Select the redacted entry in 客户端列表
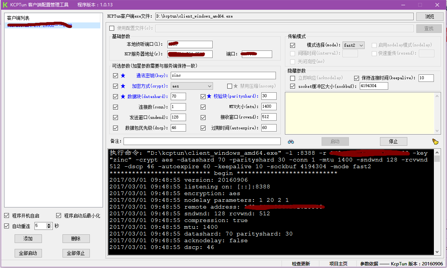Viewport: 447px width, 268px height. pyautogui.click(x=53, y=25)
